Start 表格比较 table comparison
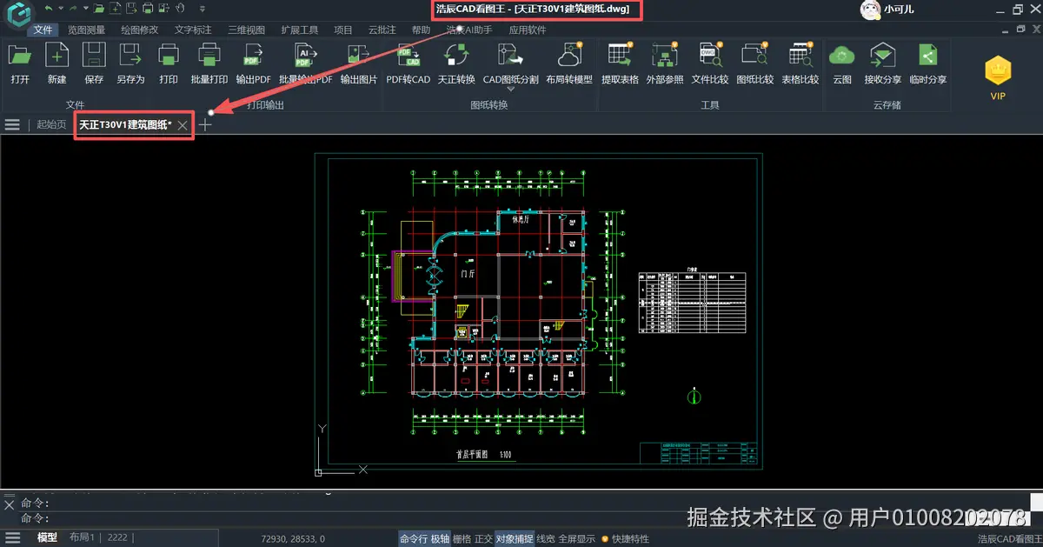 pos(800,63)
